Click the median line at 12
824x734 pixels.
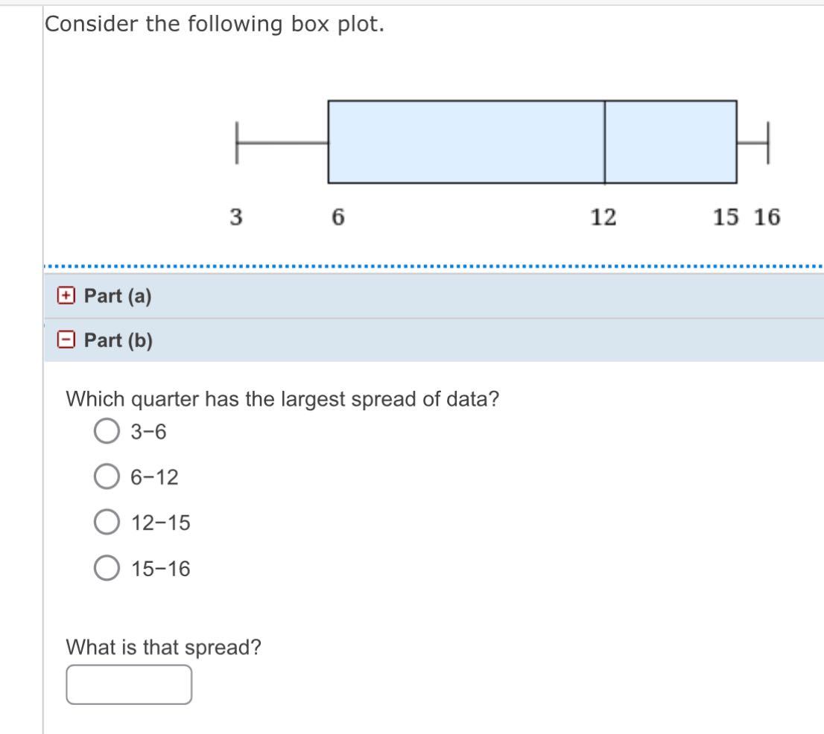coord(605,141)
